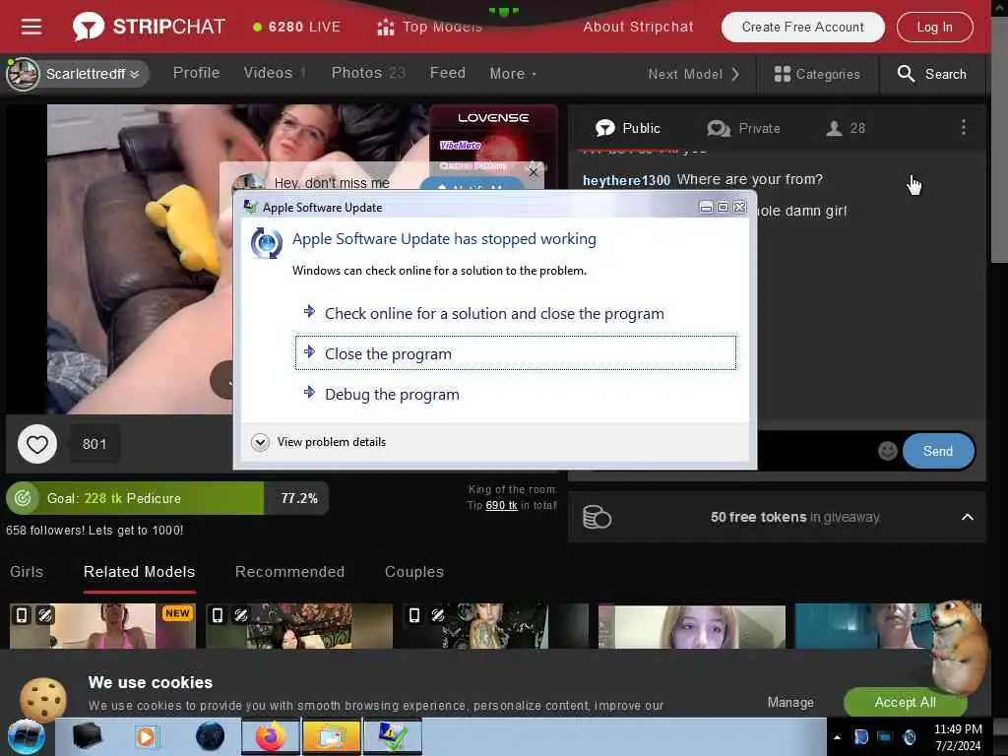Viewport: 1008px width, 756px height.
Task: Click the 77.2% goal percentage
Action: [299, 498]
